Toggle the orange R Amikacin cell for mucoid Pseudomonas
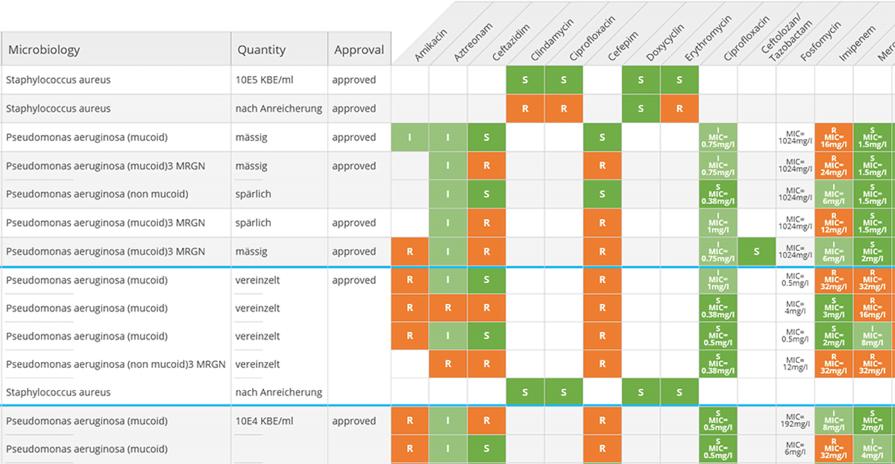 pyautogui.click(x=409, y=279)
